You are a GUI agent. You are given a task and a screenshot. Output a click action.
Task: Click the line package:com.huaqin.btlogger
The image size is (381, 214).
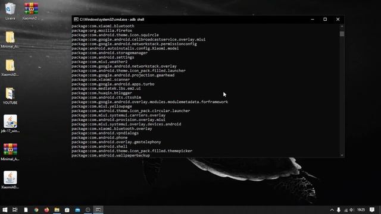tap(102, 93)
